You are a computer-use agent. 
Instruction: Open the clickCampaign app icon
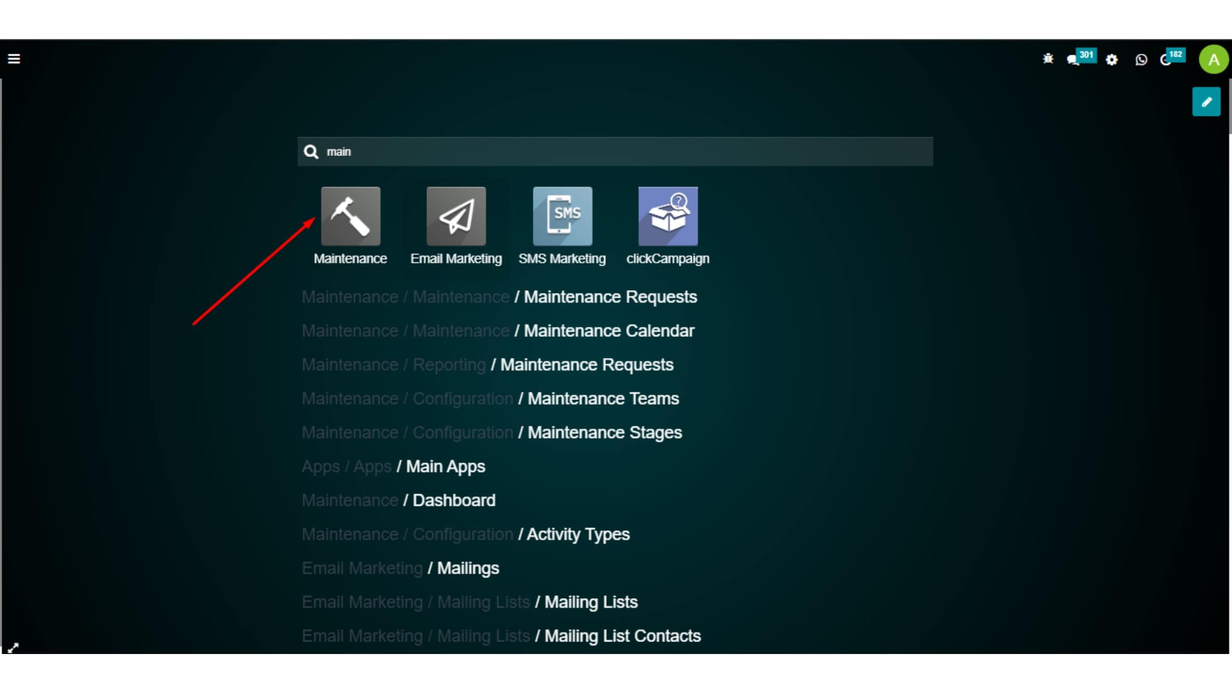[667, 217]
